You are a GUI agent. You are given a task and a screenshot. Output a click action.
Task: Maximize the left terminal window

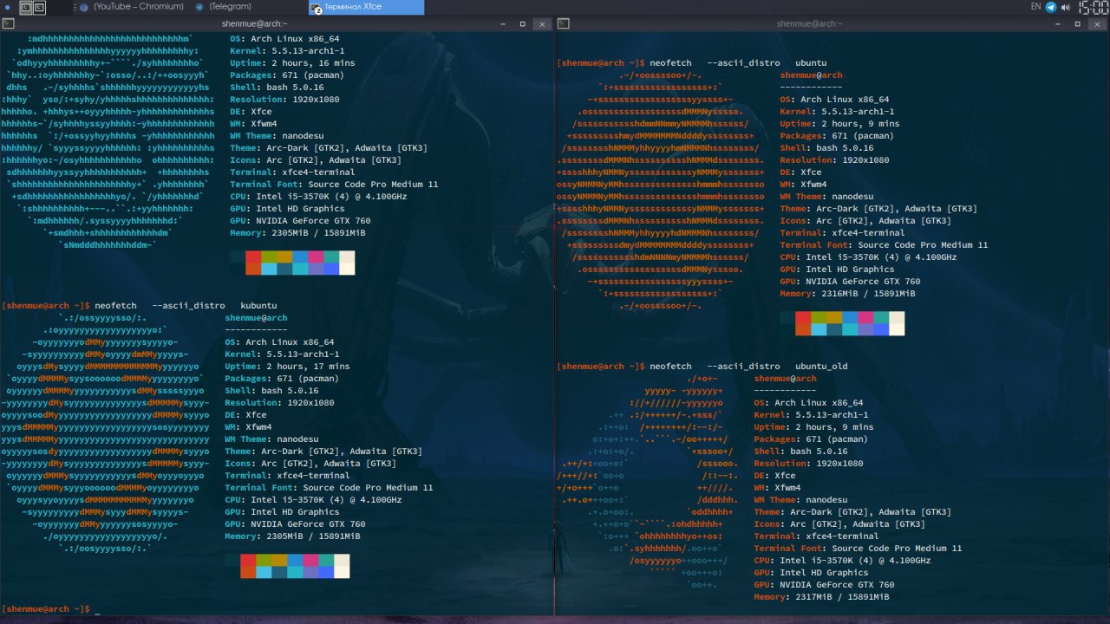point(524,23)
